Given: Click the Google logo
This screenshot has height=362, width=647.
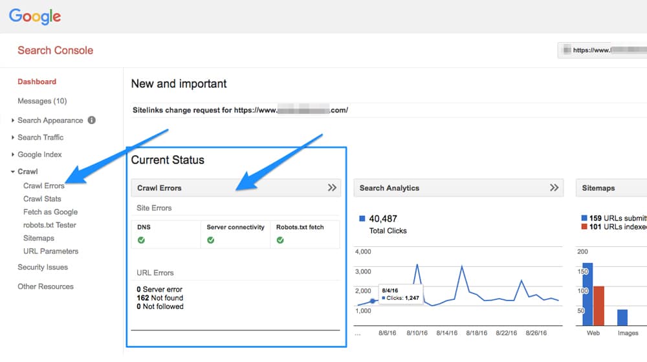Looking at the screenshot, I should pyautogui.click(x=35, y=17).
